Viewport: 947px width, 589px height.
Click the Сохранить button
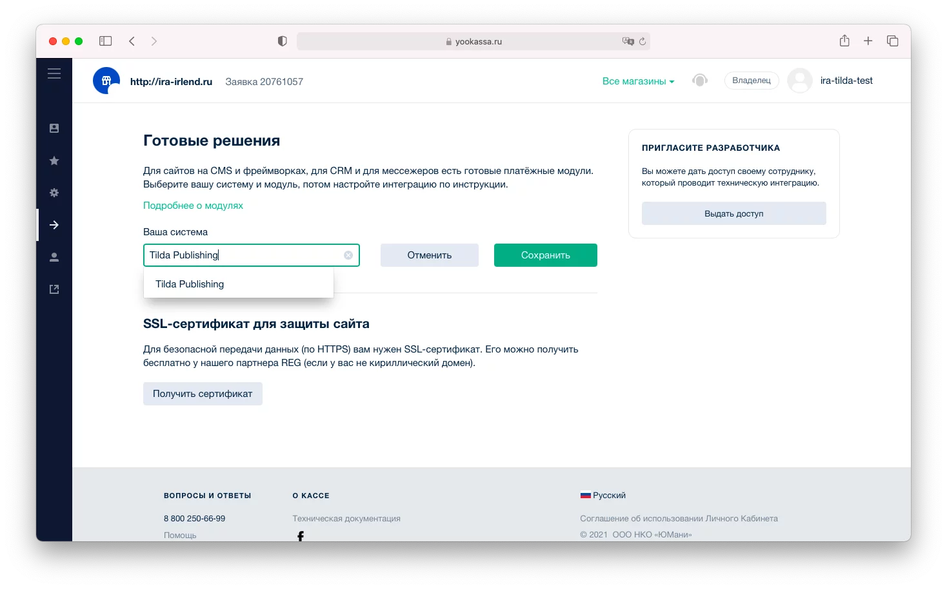pyautogui.click(x=546, y=255)
